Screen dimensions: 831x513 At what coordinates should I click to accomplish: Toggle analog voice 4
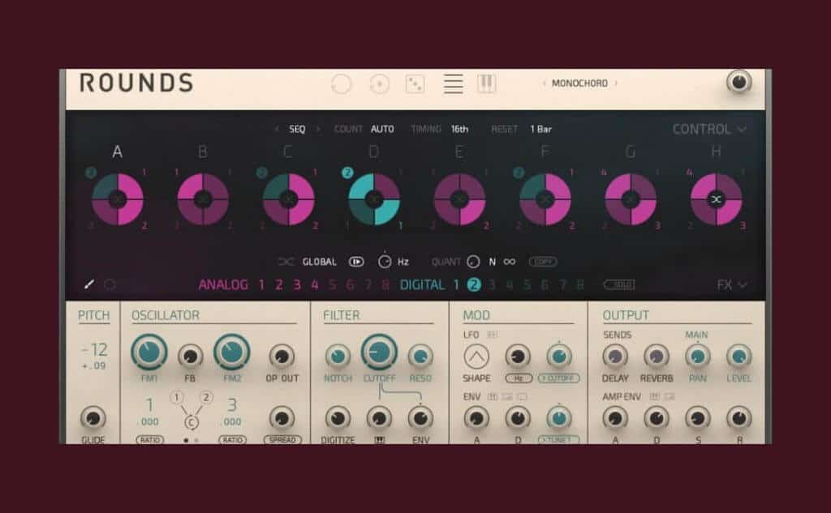pyautogui.click(x=315, y=284)
